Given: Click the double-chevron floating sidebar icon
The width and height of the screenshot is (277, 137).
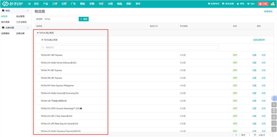Looking at the screenshot, I should (274, 105).
